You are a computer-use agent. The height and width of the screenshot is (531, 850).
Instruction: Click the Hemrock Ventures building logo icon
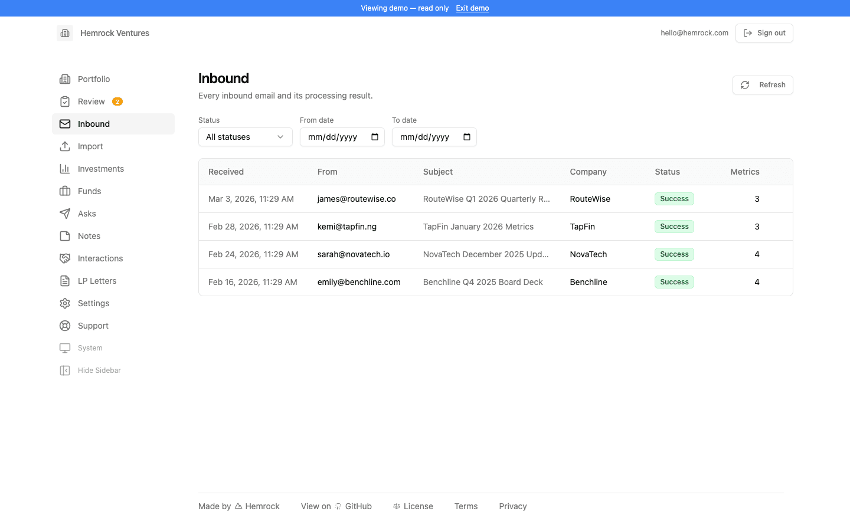tap(65, 33)
